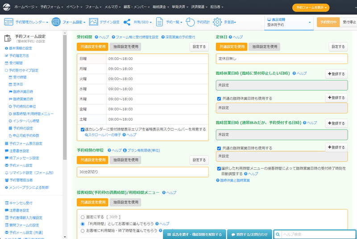Toggle 共通の臨時休業日時も使用する checkbox
Screen dimensions: 357x239
tap(219, 98)
